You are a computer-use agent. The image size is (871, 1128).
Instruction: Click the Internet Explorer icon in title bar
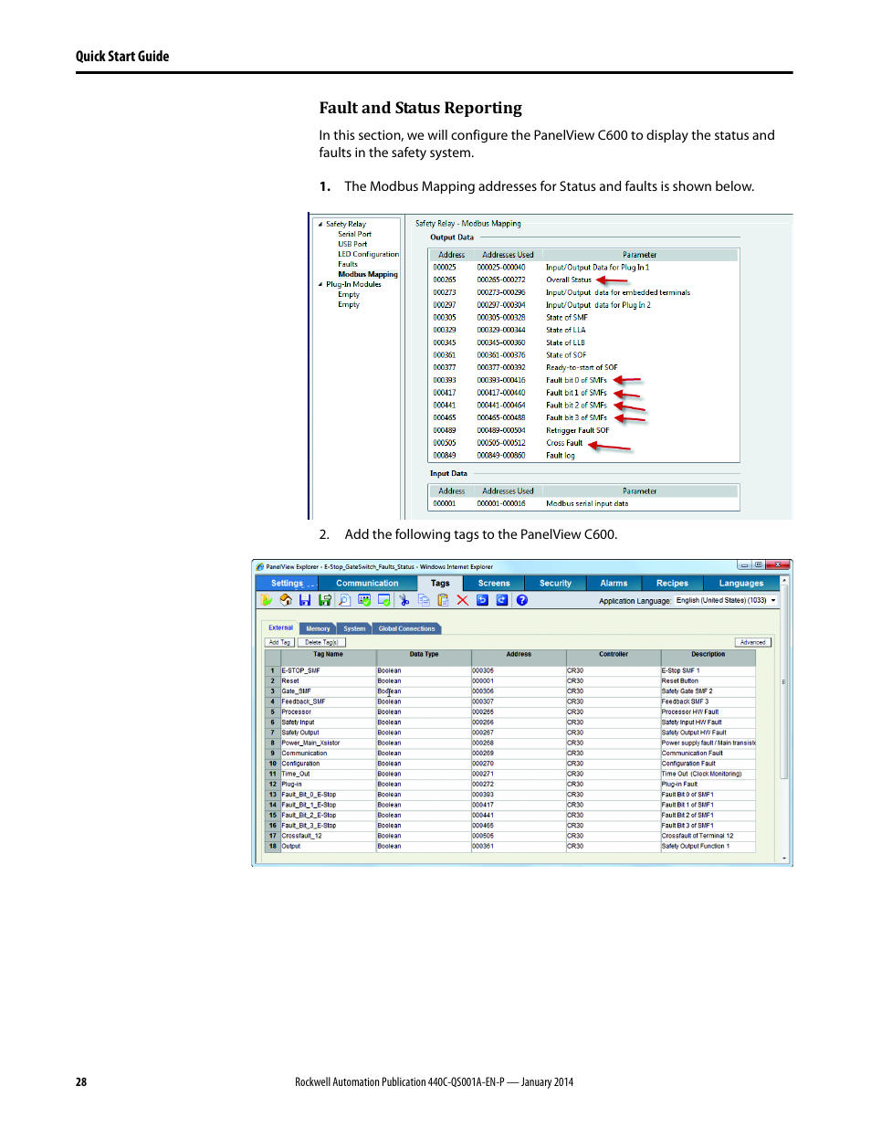260,567
